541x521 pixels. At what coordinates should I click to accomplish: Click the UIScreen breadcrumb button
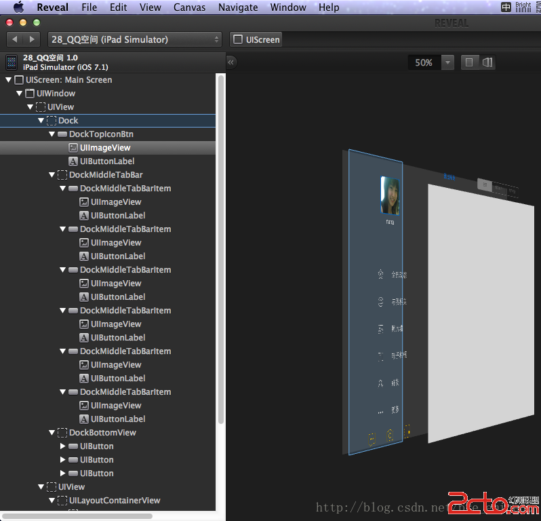coord(256,39)
